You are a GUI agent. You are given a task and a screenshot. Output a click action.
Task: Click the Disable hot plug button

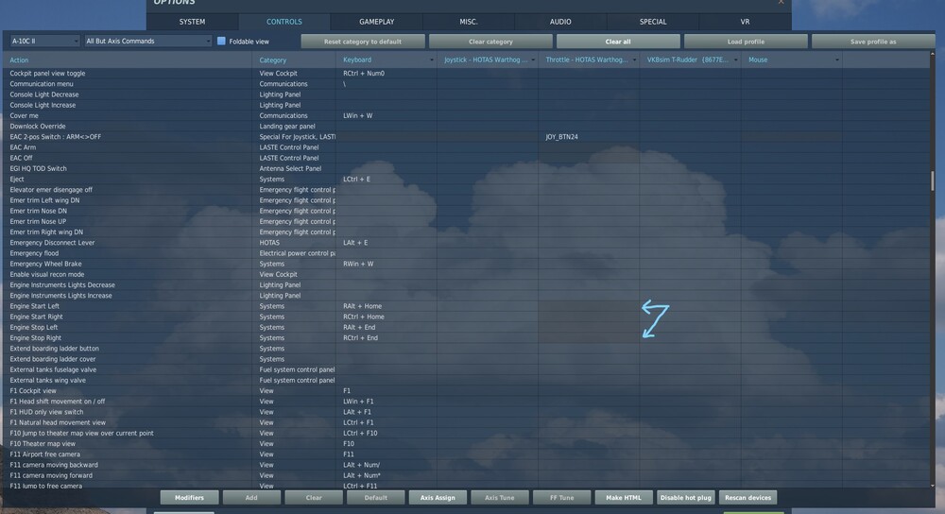pyautogui.click(x=686, y=498)
